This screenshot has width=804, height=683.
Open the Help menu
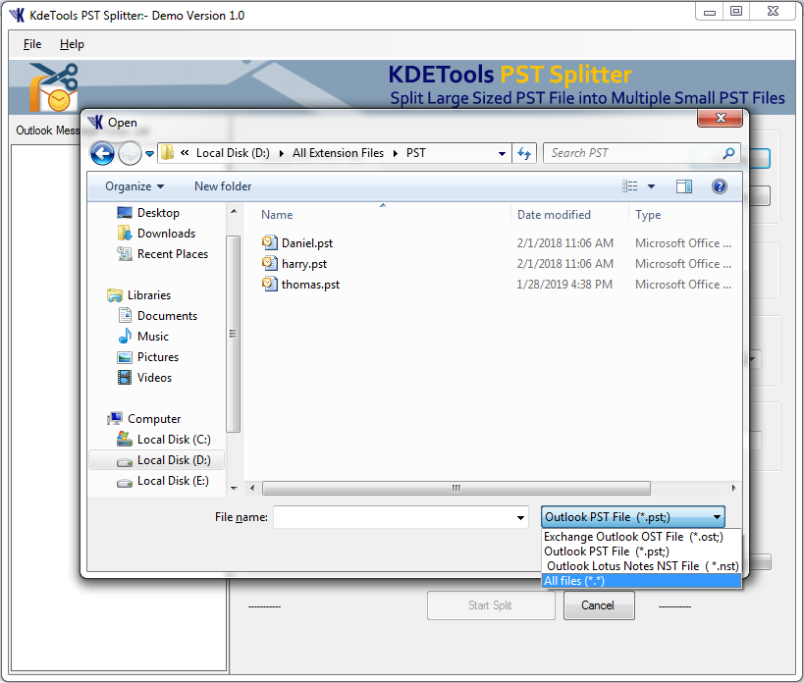coord(71,44)
